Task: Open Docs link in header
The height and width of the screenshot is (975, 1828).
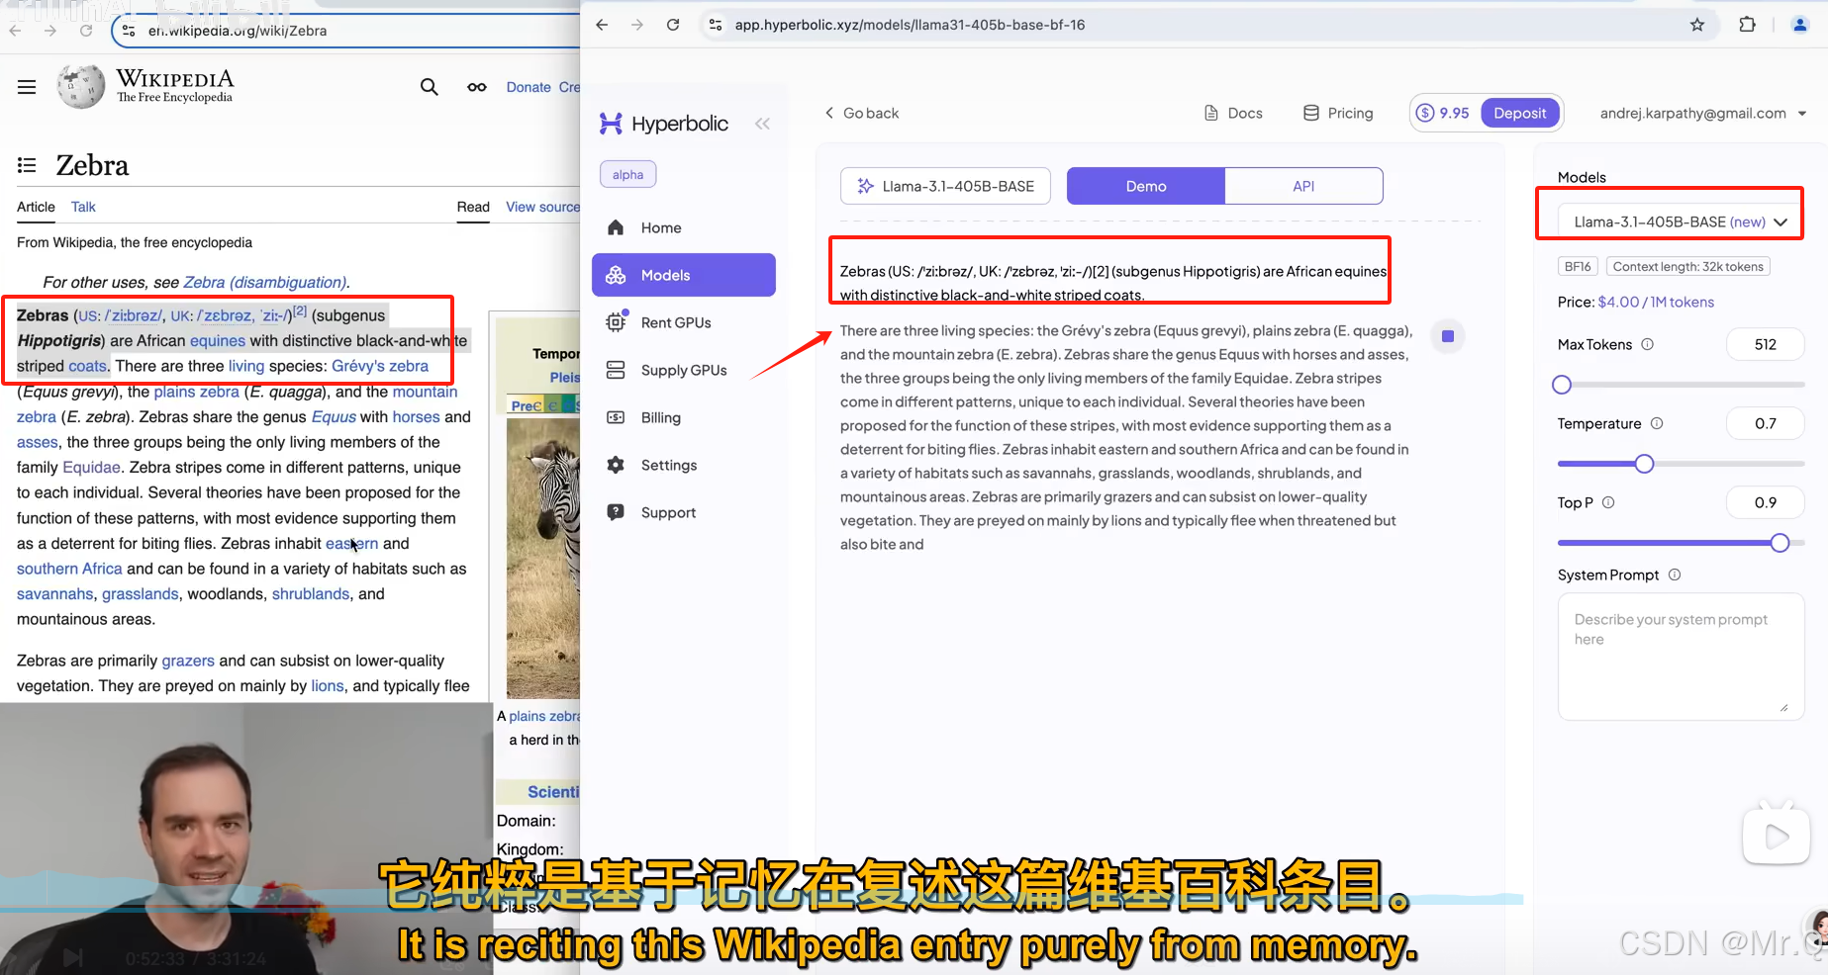Action: tap(1233, 113)
